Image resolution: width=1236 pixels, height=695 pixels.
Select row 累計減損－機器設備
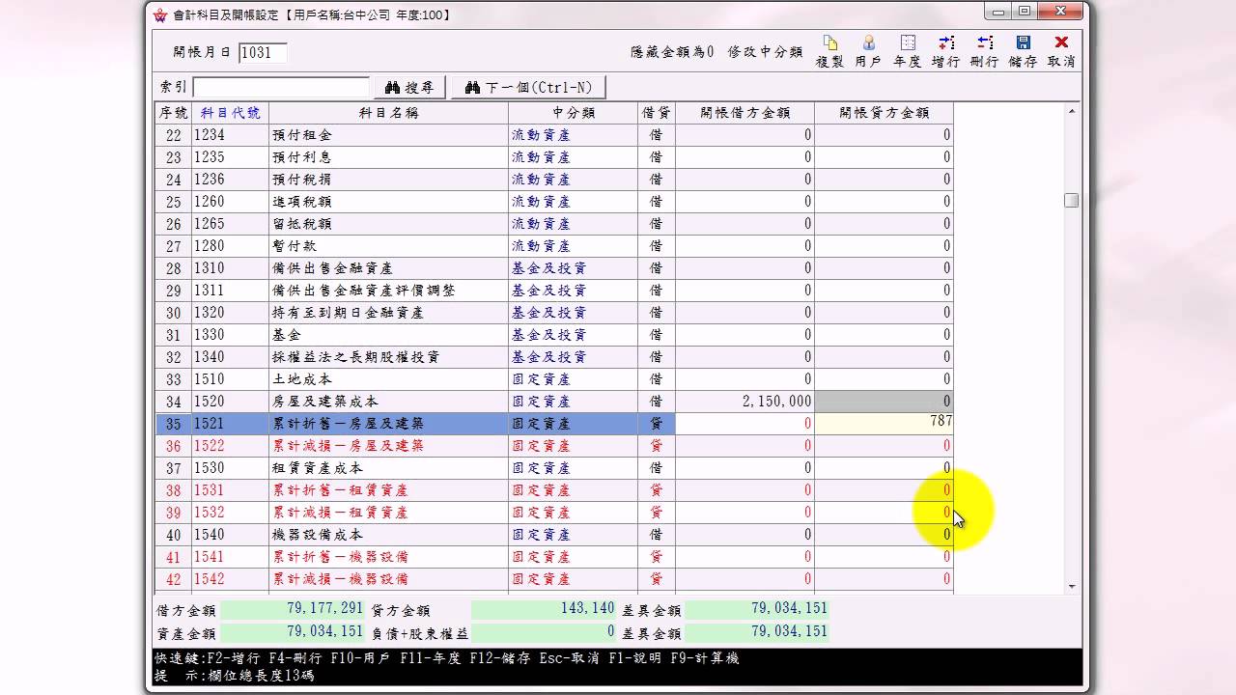[554, 579]
